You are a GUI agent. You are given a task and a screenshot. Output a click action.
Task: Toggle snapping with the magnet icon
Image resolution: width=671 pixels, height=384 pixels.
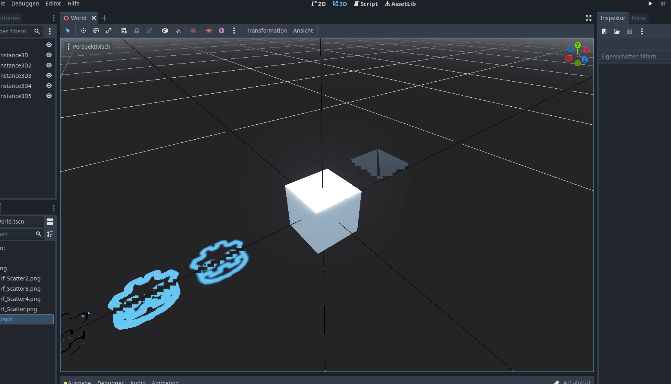(x=178, y=31)
